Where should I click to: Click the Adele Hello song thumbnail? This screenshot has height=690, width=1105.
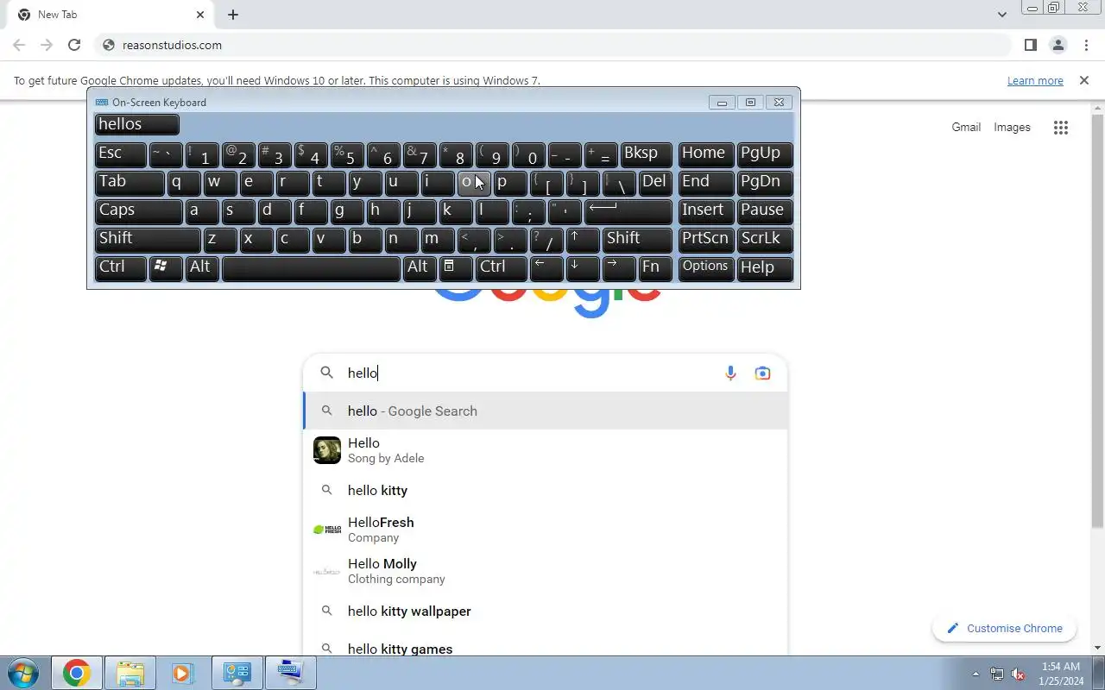(x=327, y=450)
